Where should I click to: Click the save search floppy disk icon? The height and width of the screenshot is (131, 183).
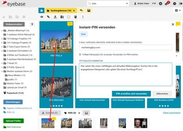89,11
